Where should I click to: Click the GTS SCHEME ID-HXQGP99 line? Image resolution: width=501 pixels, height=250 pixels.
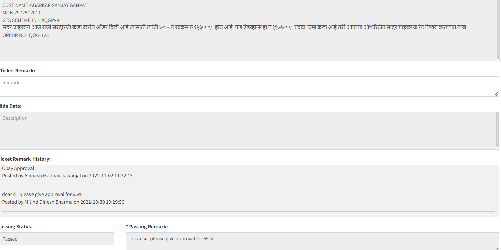click(31, 20)
